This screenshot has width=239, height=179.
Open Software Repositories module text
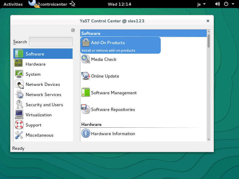tap(113, 109)
